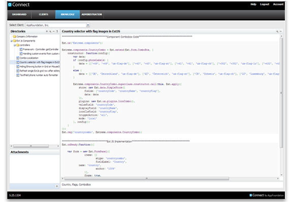Image resolution: width=292 pixels, height=202 pixels.
Task: Open Handling custom events article
Action: [41, 54]
